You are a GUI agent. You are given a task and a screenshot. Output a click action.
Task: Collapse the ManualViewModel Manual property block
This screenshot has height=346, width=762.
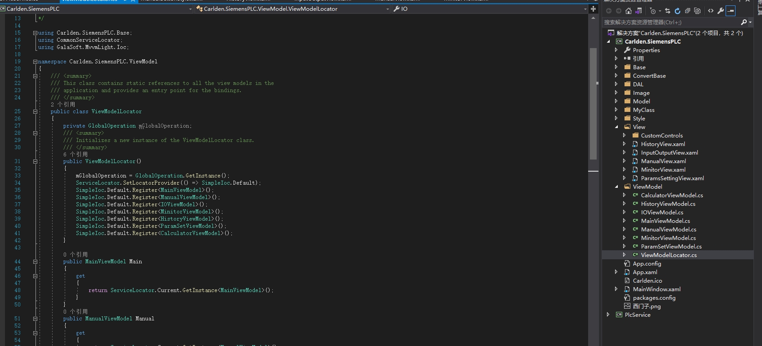pyautogui.click(x=35, y=319)
